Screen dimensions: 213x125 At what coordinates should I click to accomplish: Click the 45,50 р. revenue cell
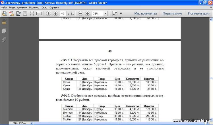pyautogui.click(x=152, y=113)
